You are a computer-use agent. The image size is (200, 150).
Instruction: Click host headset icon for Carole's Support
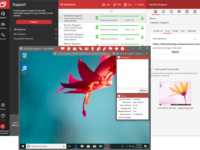(x=97, y=18)
